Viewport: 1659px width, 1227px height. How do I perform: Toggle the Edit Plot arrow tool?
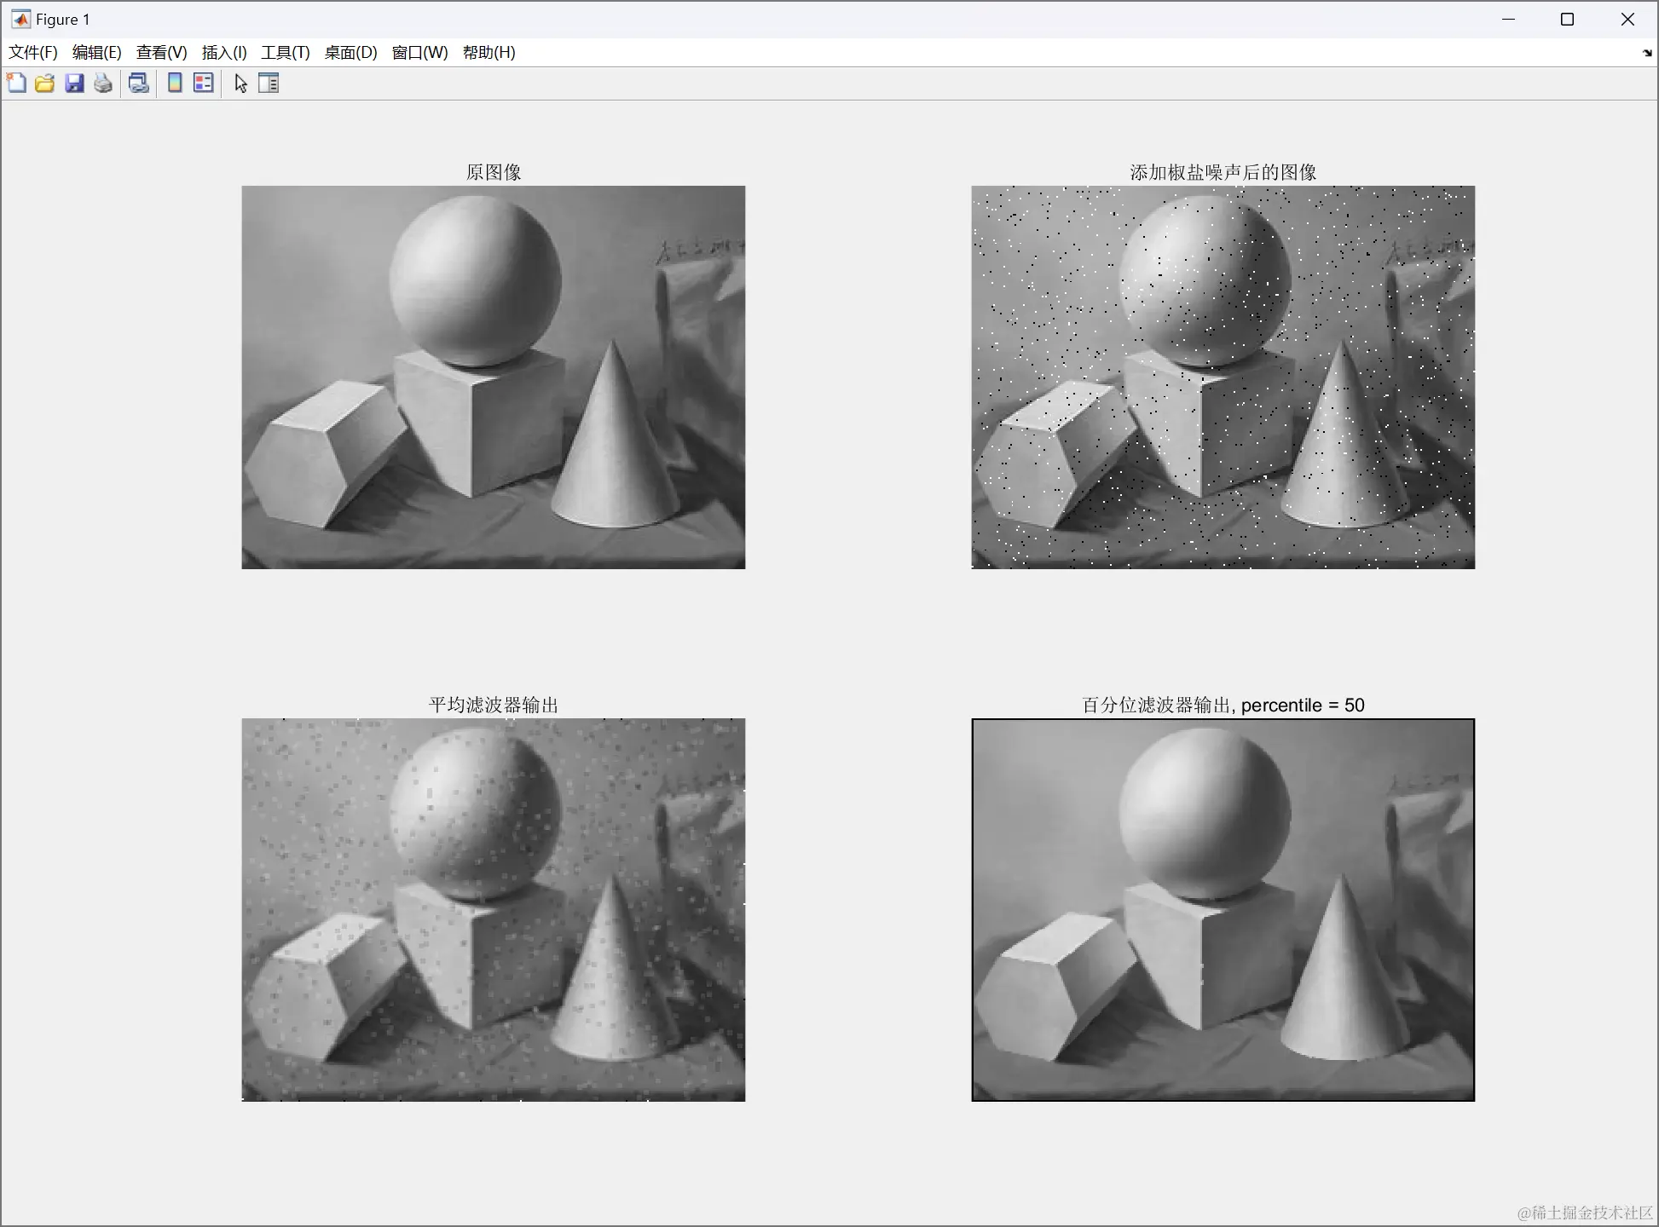(240, 84)
